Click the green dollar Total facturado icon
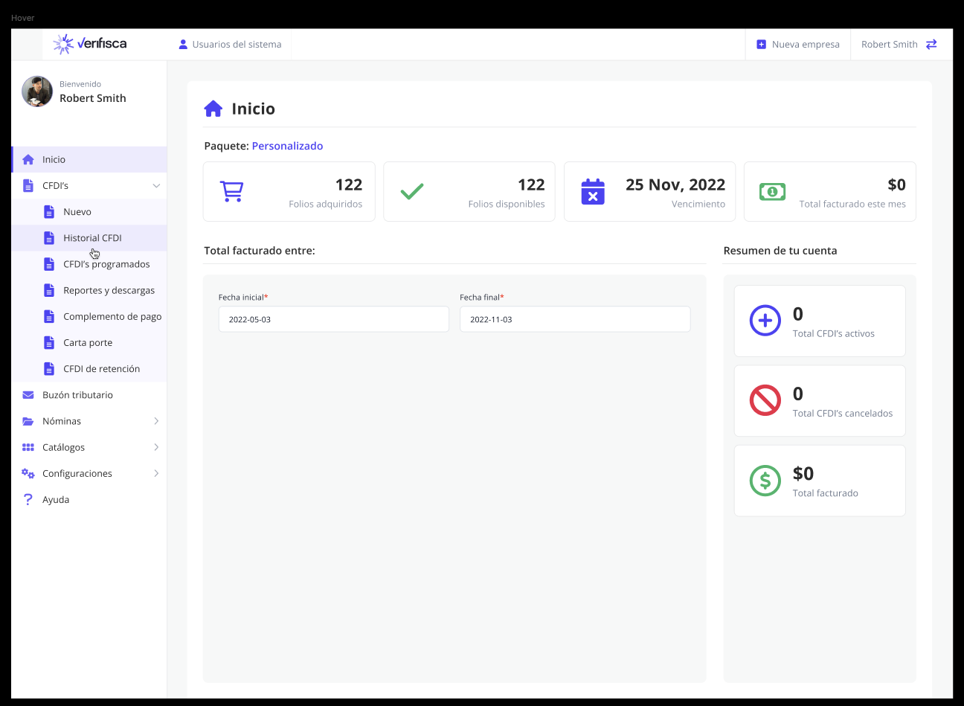Screen dimensions: 964x706 (x=765, y=481)
